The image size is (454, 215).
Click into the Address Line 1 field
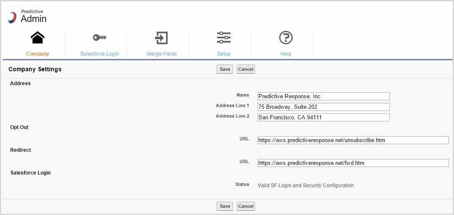pos(323,107)
